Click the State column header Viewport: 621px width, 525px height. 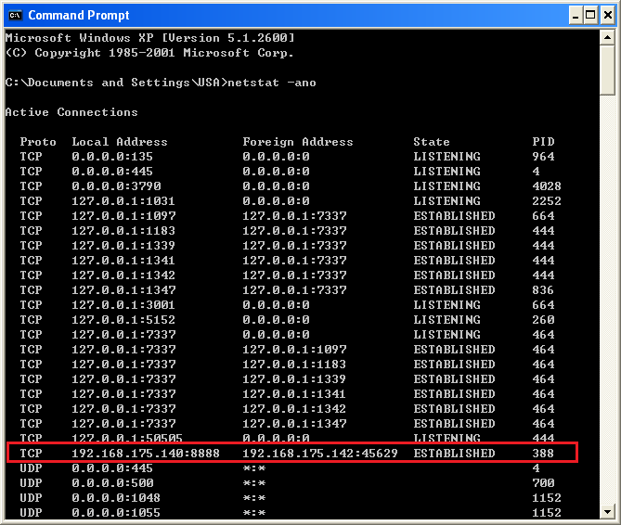coord(432,142)
